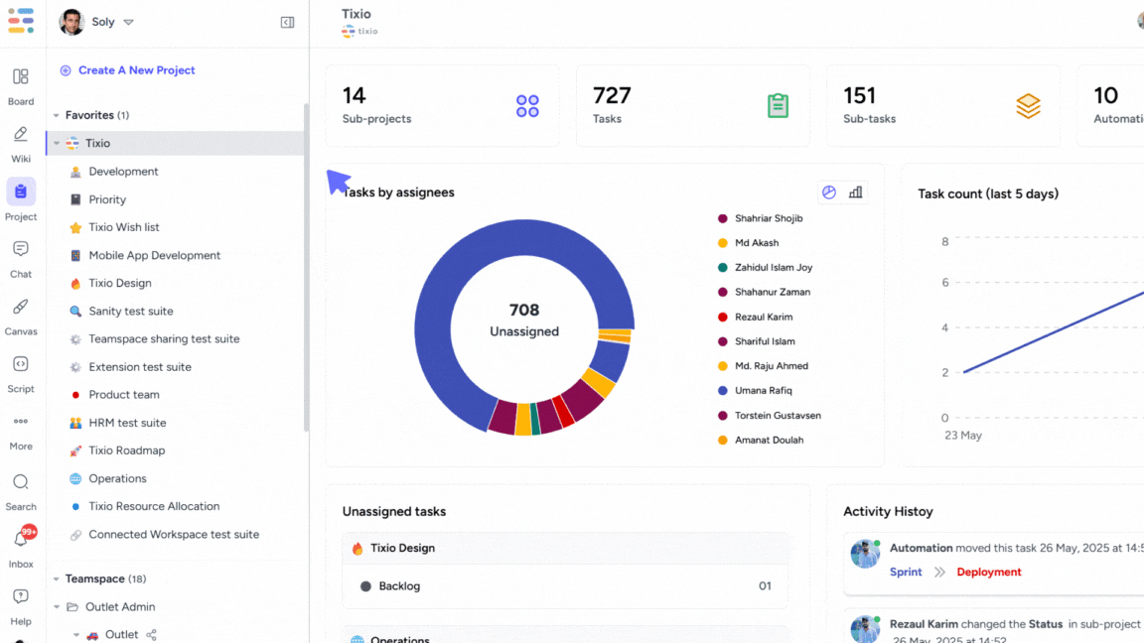Click 708 Unassigned chart center
The height and width of the screenshot is (643, 1144).
click(524, 321)
